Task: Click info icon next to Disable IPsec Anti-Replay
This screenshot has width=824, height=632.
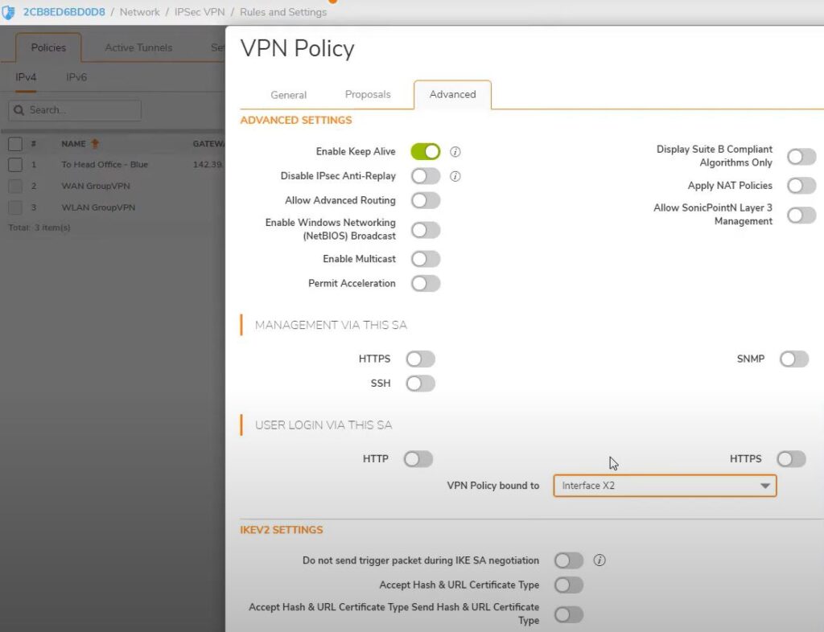Action: point(455,176)
